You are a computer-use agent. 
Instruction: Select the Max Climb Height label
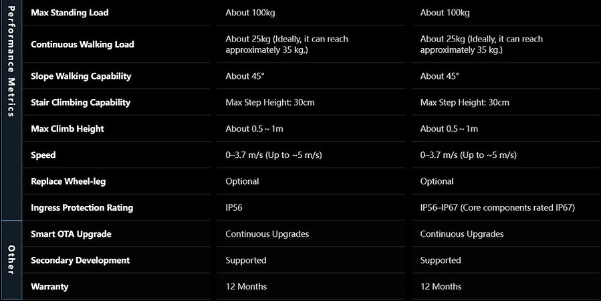68,129
